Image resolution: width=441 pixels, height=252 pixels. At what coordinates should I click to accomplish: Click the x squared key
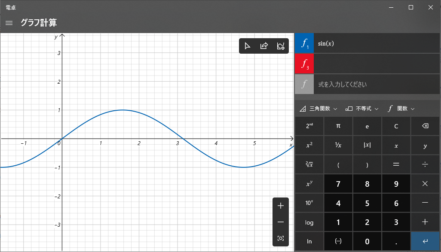pyautogui.click(x=309, y=145)
